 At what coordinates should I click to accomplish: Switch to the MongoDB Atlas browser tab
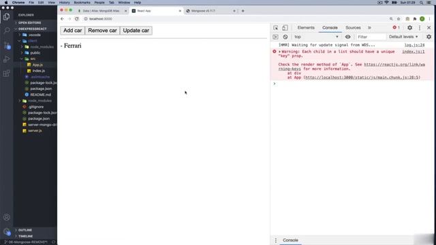101,11
